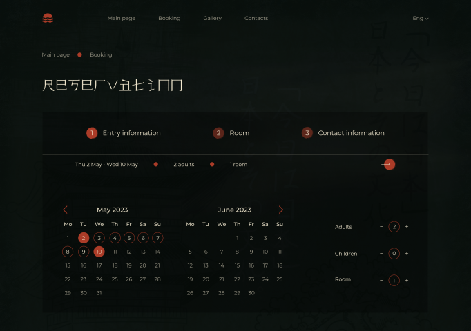Screen dimensions: 471x331
Task: Select June 21 in calendar
Action: [x=222, y=279]
